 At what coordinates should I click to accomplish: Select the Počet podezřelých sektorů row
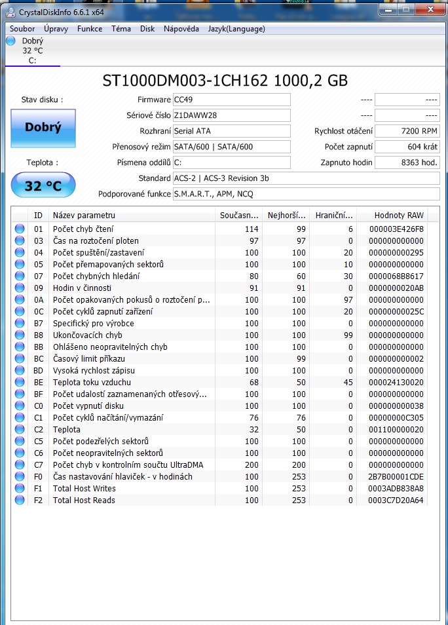click(x=219, y=441)
